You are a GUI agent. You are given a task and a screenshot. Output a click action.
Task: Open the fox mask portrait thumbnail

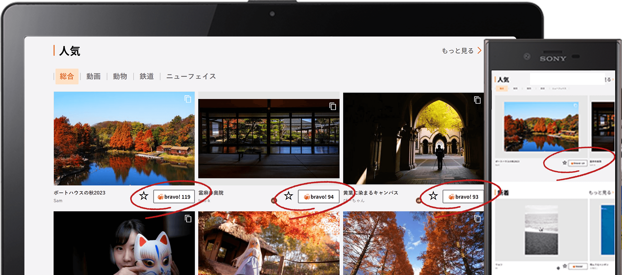pos(124,243)
